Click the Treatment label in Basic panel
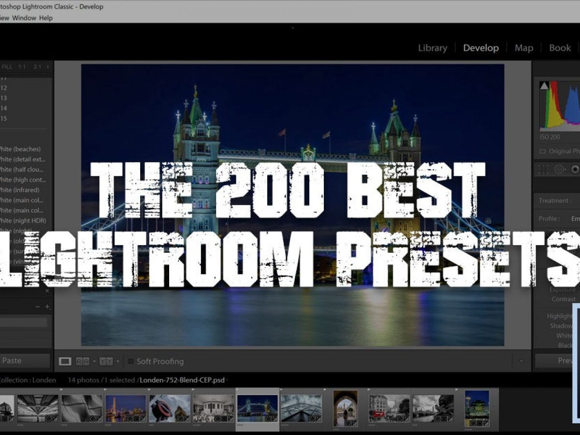 556,201
